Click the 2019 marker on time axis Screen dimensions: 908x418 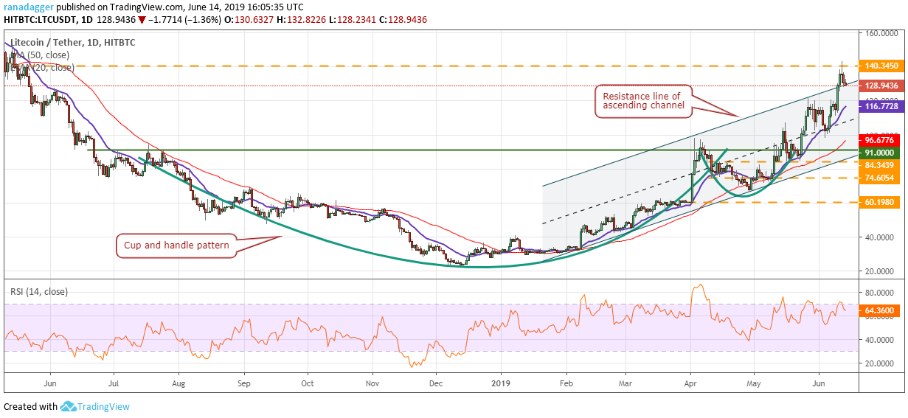pyautogui.click(x=501, y=384)
